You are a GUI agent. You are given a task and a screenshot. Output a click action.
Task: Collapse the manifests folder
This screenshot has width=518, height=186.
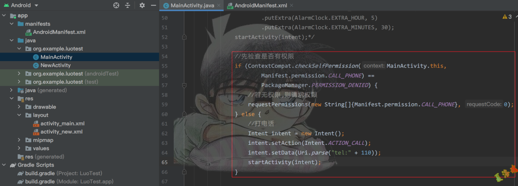(x=12, y=24)
